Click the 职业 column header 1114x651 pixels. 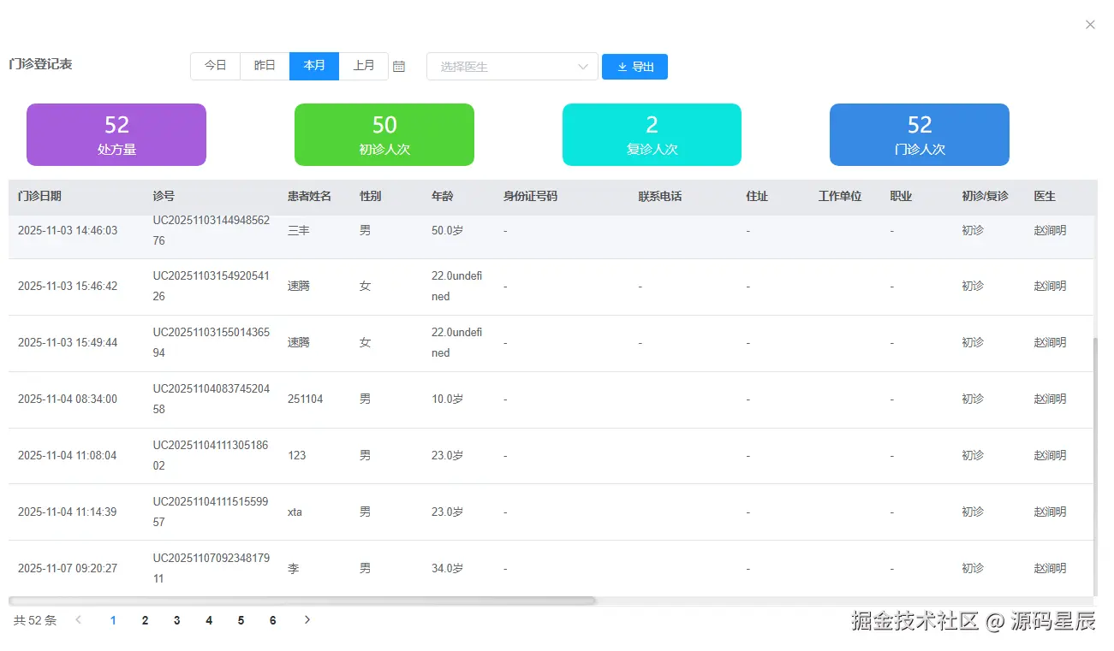(x=901, y=196)
